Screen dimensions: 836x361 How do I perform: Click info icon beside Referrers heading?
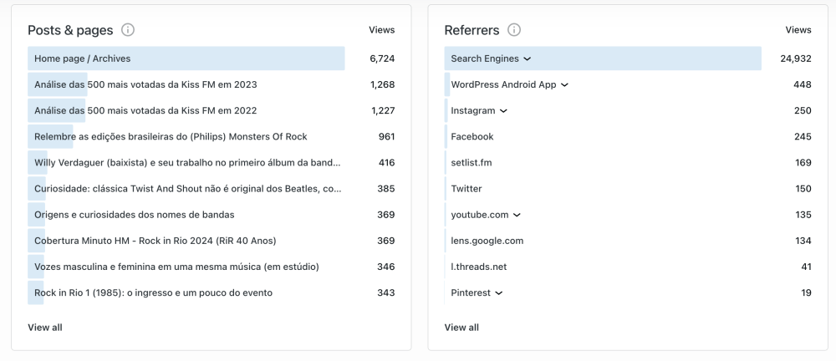[x=514, y=30]
